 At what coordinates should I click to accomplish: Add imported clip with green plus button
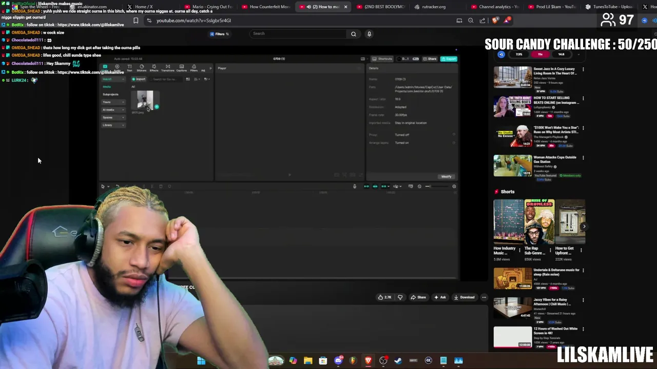click(x=157, y=107)
